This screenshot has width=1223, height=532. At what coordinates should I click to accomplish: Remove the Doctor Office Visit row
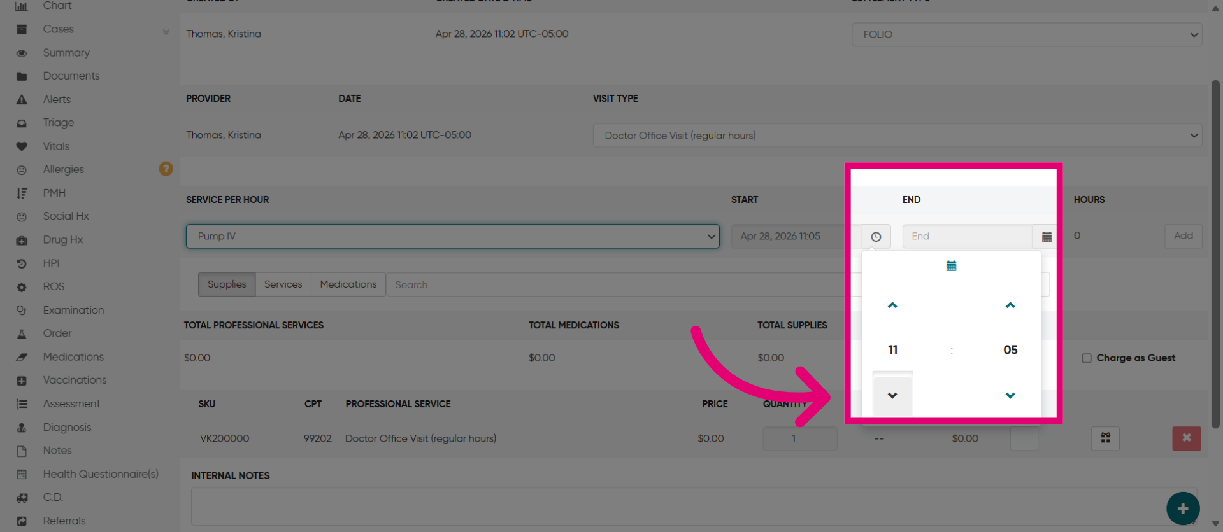1187,438
